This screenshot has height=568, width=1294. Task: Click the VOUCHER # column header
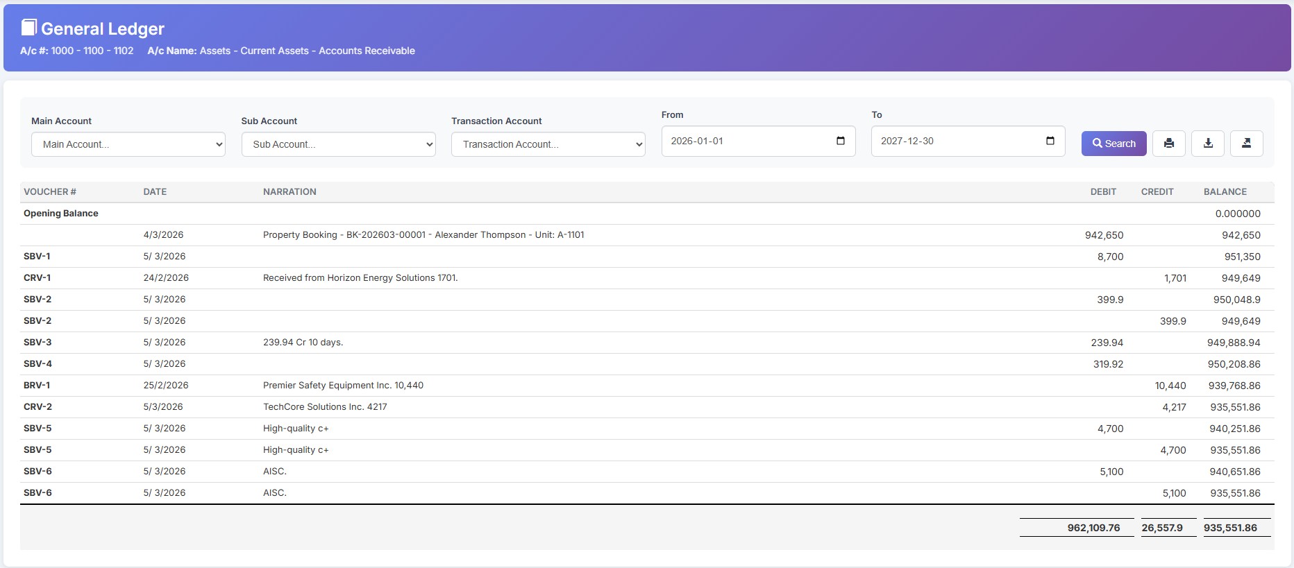[x=50, y=192]
